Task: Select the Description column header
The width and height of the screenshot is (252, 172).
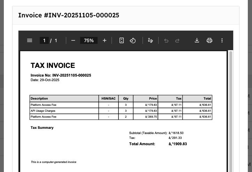Action: pyautogui.click(x=39, y=99)
